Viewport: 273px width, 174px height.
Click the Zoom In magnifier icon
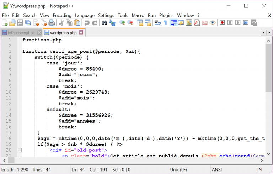click(122, 23)
